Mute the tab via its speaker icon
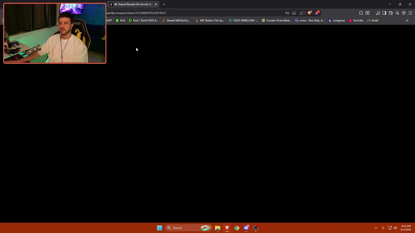Screen dimensions: 415x233 point(115,4)
